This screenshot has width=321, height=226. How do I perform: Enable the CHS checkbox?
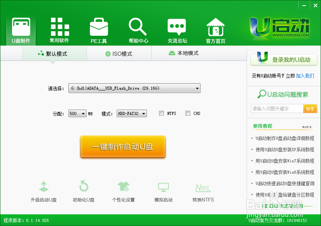click(188, 113)
